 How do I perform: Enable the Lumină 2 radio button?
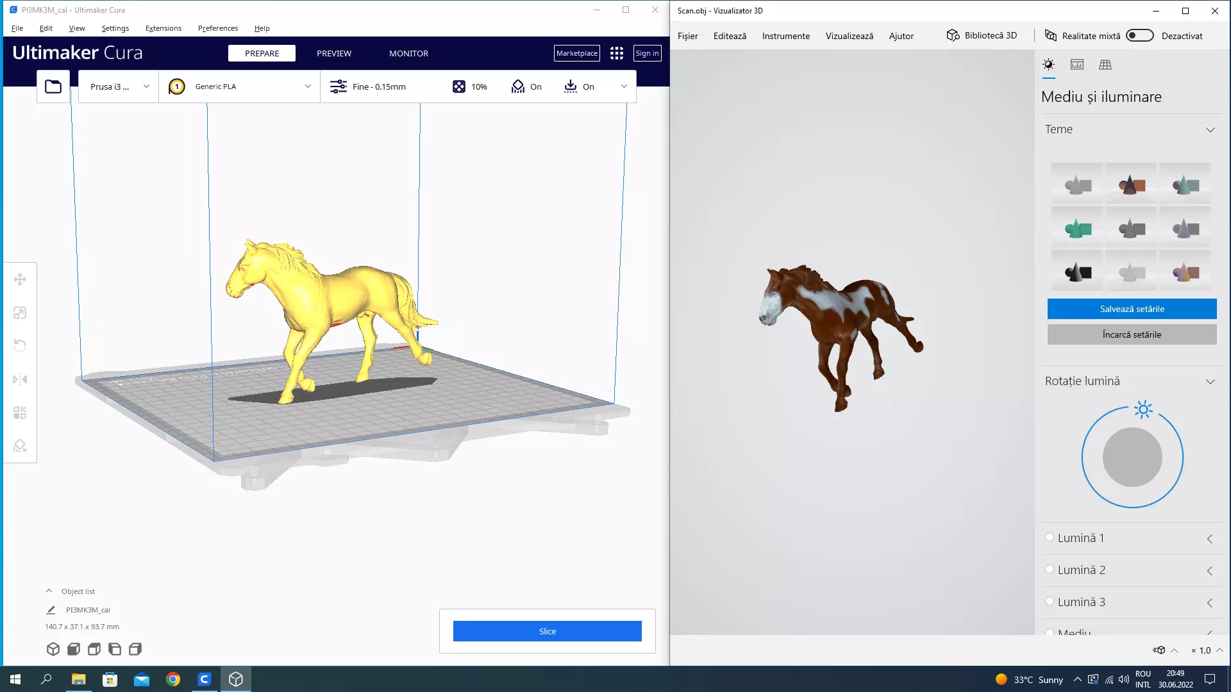coord(1050,570)
